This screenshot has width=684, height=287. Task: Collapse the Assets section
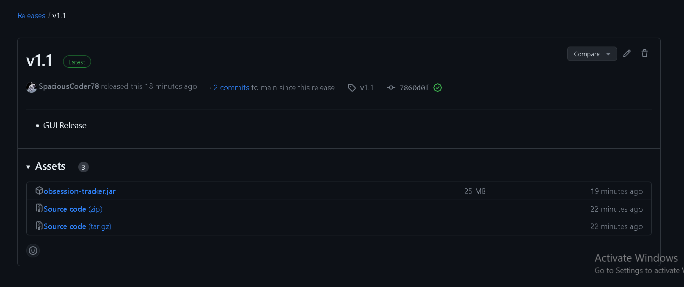(x=28, y=167)
